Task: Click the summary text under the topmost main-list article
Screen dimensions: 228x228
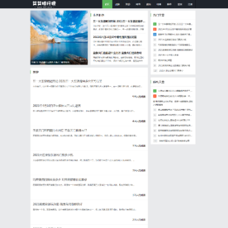Action: (87, 86)
